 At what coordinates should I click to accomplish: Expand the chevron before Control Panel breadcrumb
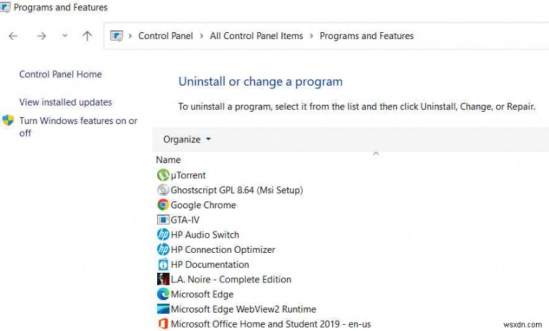pyautogui.click(x=130, y=36)
